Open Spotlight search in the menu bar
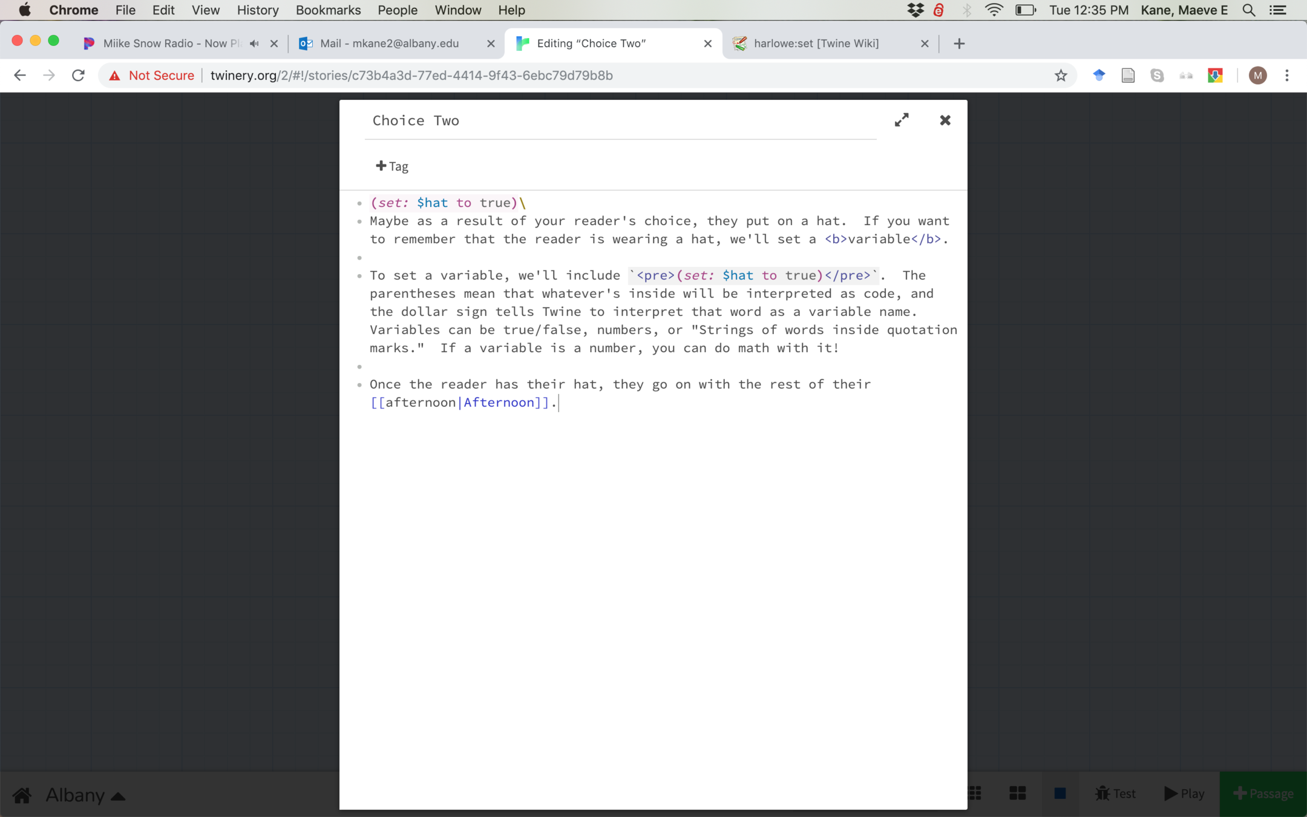This screenshot has width=1307, height=817. coord(1248,10)
